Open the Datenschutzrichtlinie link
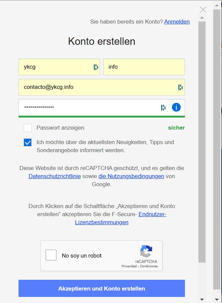 point(55,176)
